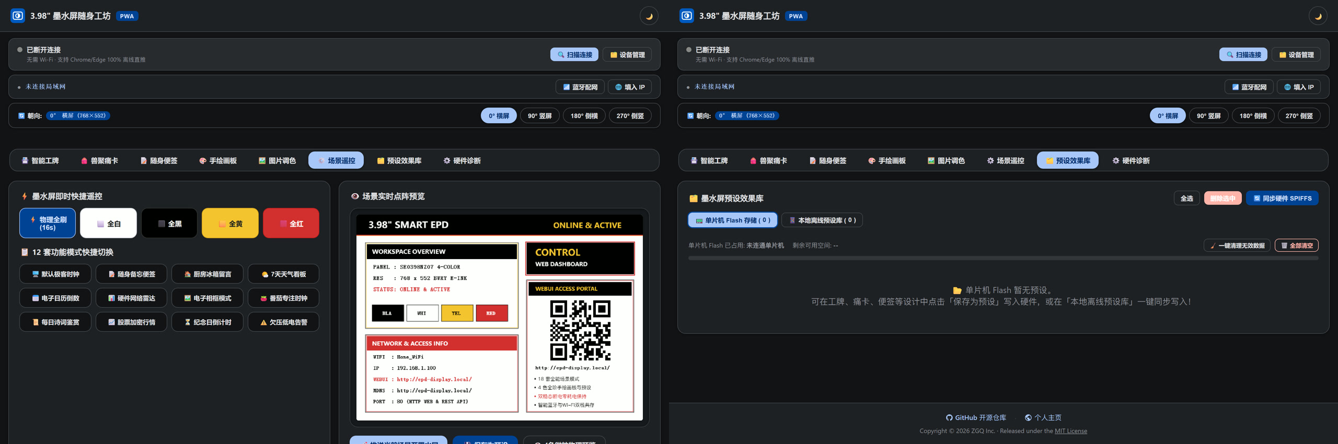Select 0° 横屏 orientation in the left window
The image size is (1338, 444).
coord(499,115)
